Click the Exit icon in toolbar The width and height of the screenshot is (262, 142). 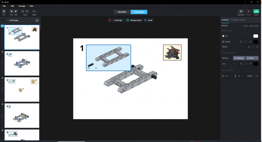(4, 11)
